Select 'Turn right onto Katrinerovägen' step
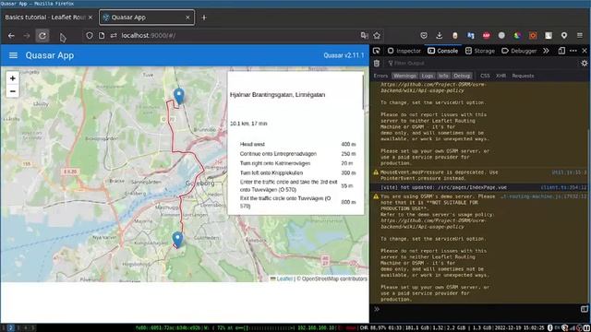The image size is (591, 332). pyautogui.click(x=297, y=163)
